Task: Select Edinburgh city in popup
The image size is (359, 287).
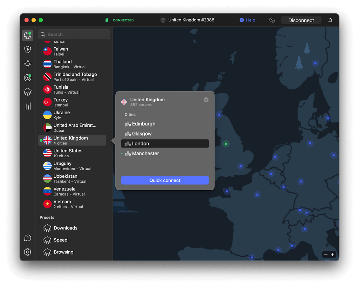Action: 165,124
